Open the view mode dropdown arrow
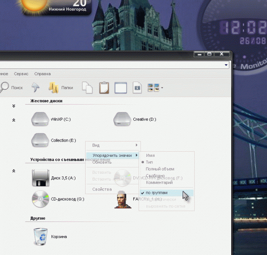The height and width of the screenshot is (255, 267). pos(162,88)
